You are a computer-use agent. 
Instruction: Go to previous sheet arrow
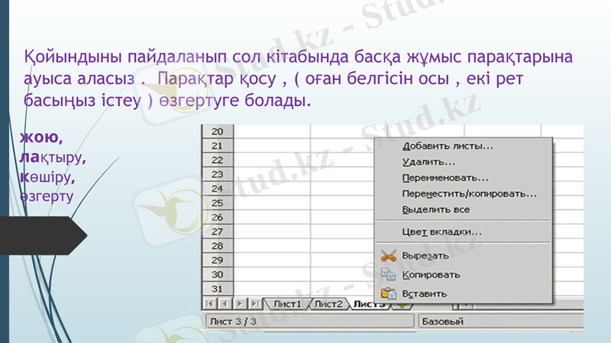[226, 304]
